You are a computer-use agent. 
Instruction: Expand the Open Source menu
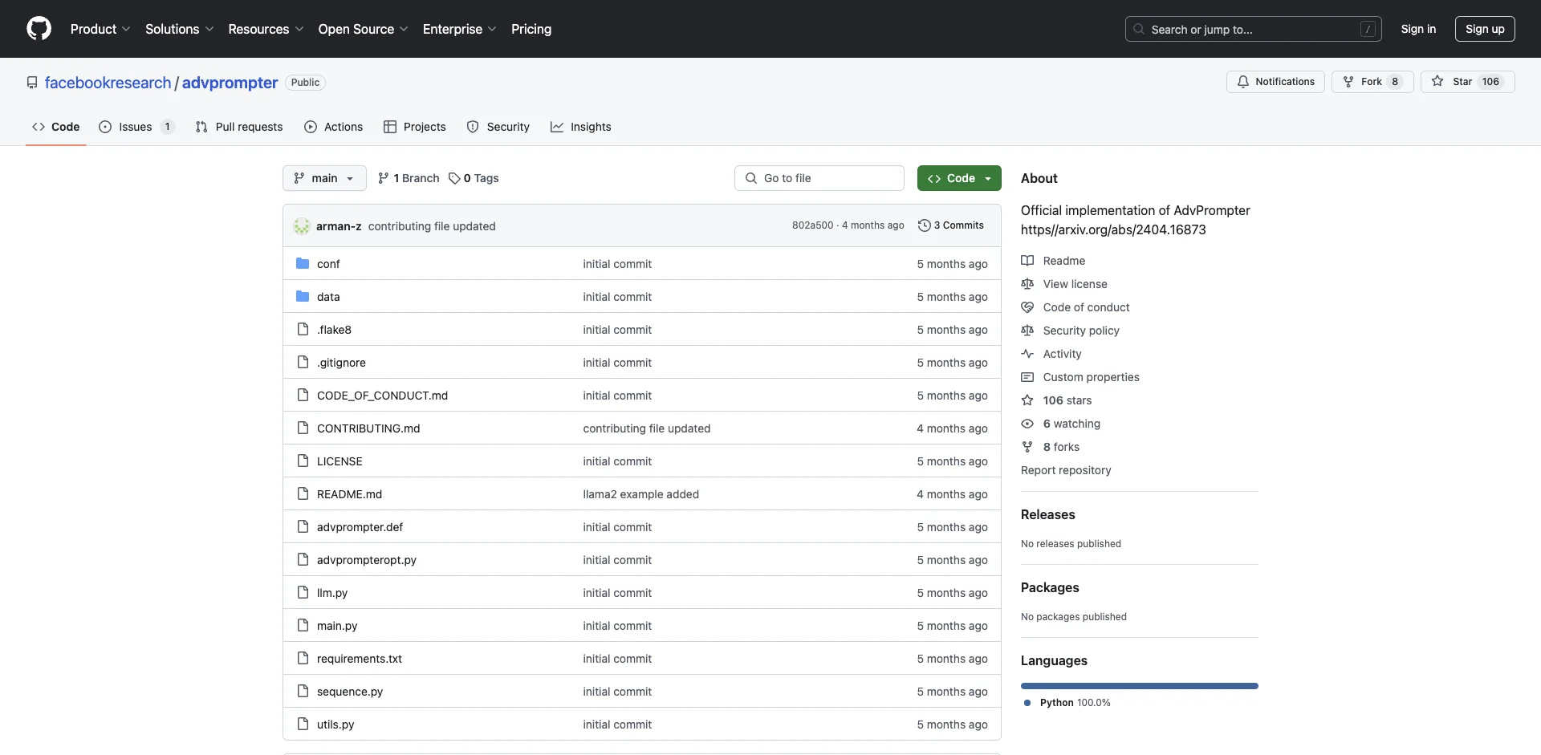363,29
